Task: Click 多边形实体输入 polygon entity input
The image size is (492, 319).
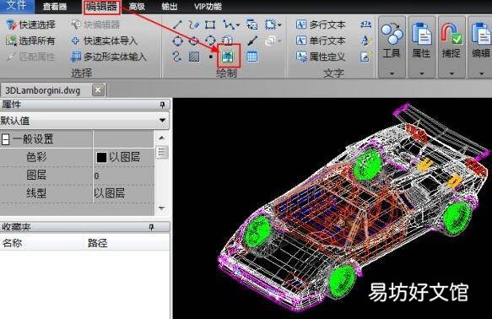Action: click(x=109, y=57)
